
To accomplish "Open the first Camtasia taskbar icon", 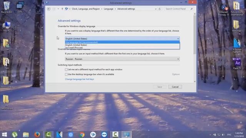I will (48, 135).
